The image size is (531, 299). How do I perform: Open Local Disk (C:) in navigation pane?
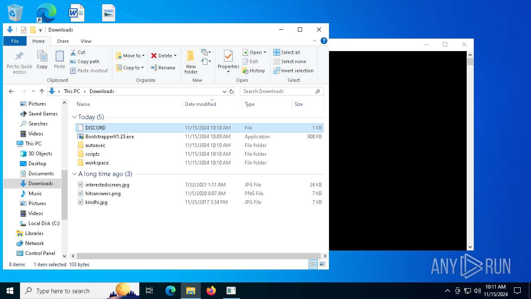click(40, 223)
